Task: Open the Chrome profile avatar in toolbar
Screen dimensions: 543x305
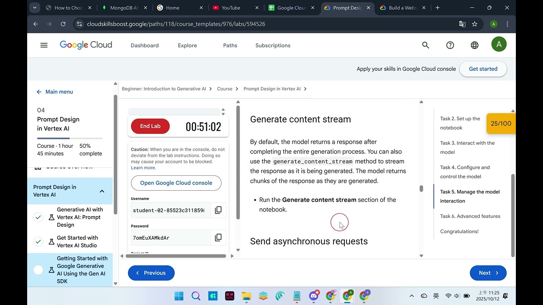Action: (x=493, y=24)
